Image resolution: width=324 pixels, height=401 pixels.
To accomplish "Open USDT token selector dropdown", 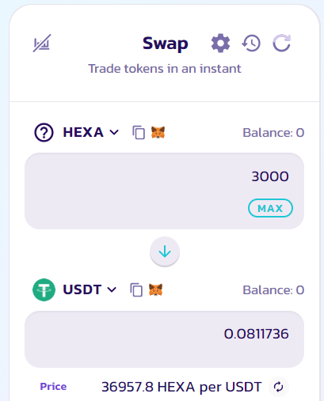I will (x=90, y=289).
